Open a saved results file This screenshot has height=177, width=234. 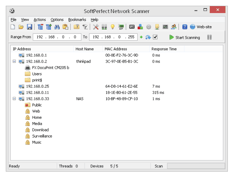tap(21, 27)
